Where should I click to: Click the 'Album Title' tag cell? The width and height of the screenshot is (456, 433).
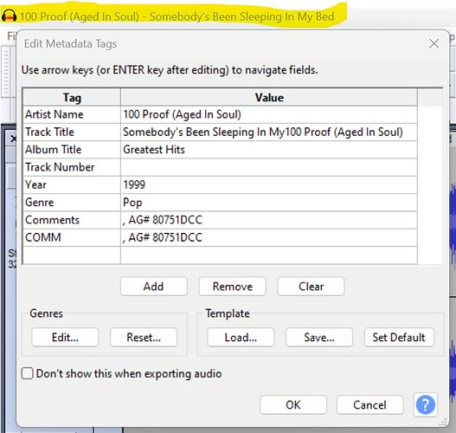[x=72, y=150]
